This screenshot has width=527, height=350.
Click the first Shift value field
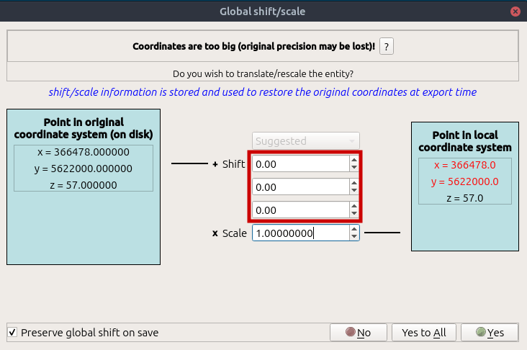click(299, 164)
